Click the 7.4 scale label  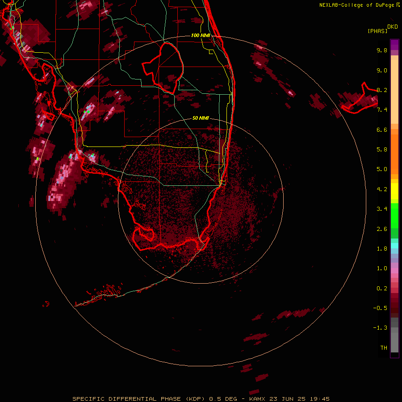coord(382,110)
